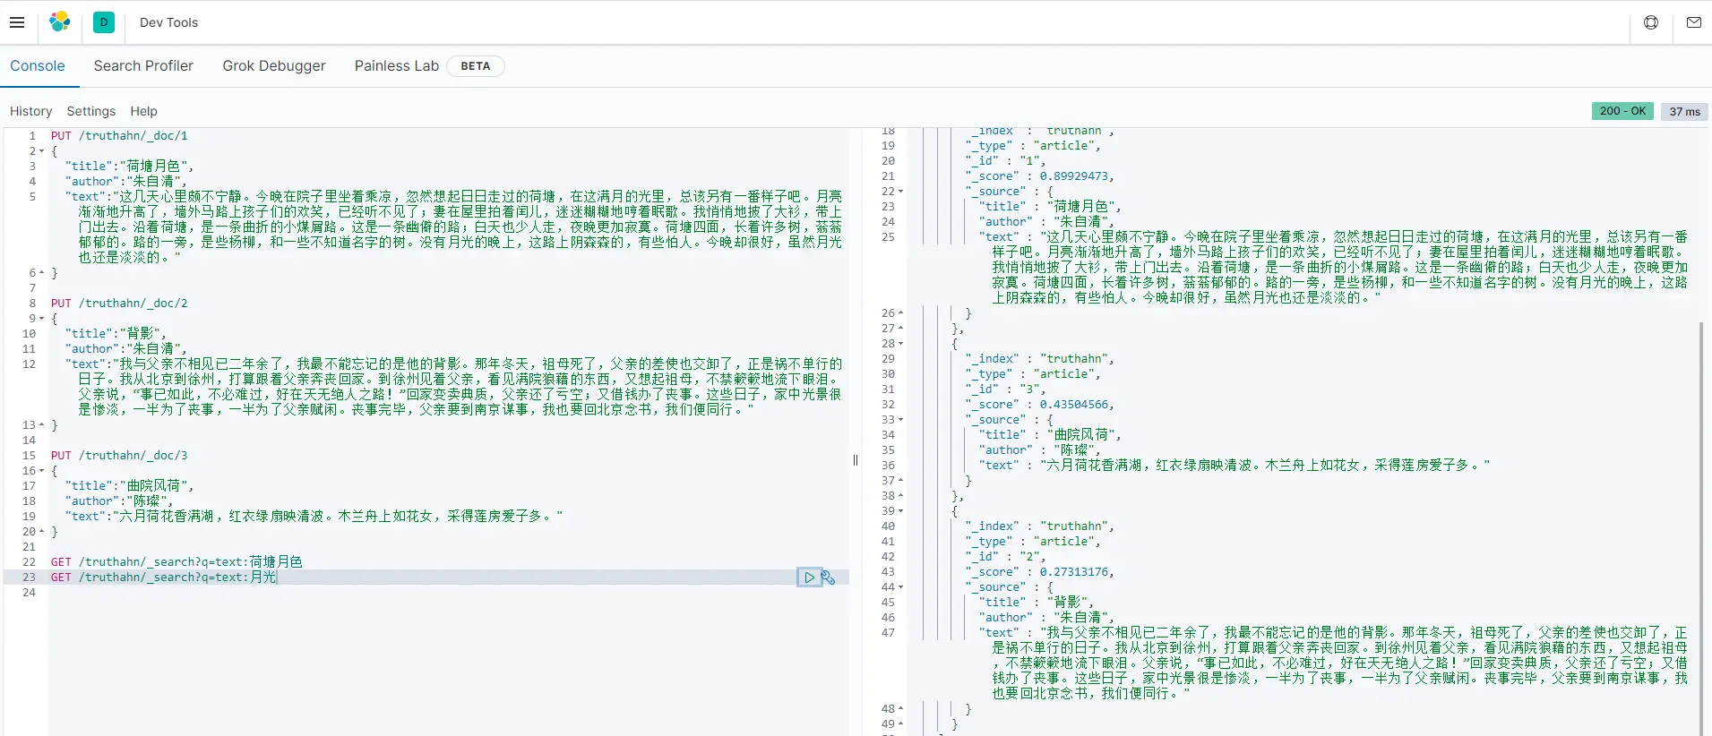Click the 37 ms response time badge
1712x736 pixels.
click(x=1684, y=111)
